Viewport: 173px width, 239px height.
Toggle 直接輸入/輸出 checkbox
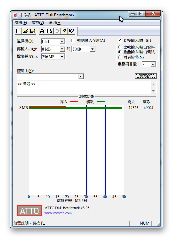tap(119, 40)
